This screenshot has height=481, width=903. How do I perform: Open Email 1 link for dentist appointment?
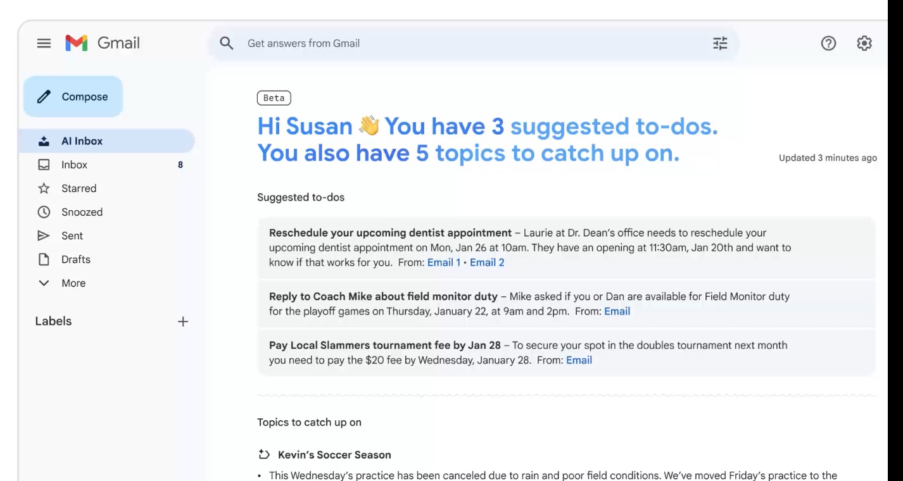(444, 262)
